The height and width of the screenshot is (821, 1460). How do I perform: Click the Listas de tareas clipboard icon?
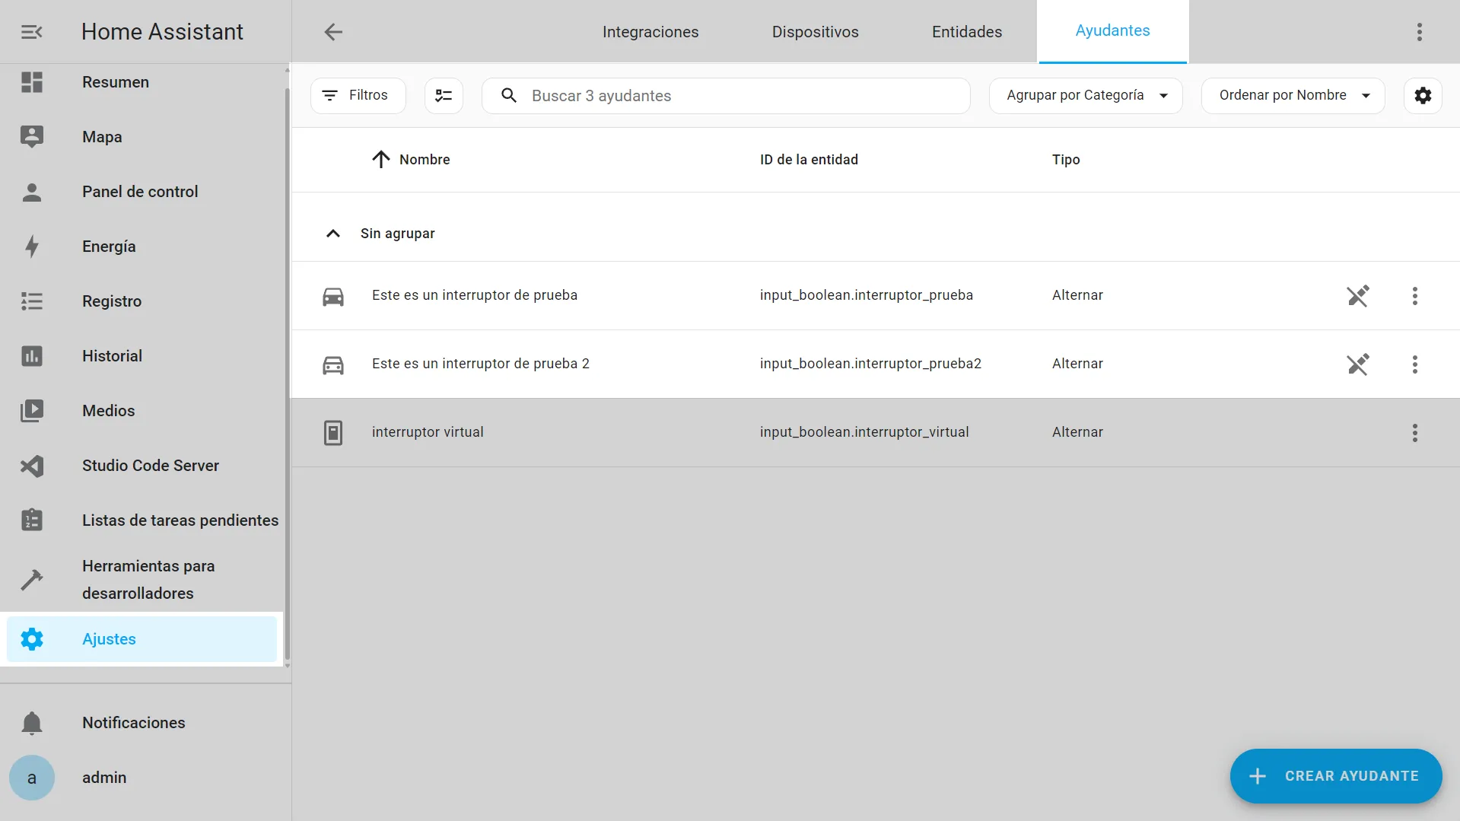(32, 520)
